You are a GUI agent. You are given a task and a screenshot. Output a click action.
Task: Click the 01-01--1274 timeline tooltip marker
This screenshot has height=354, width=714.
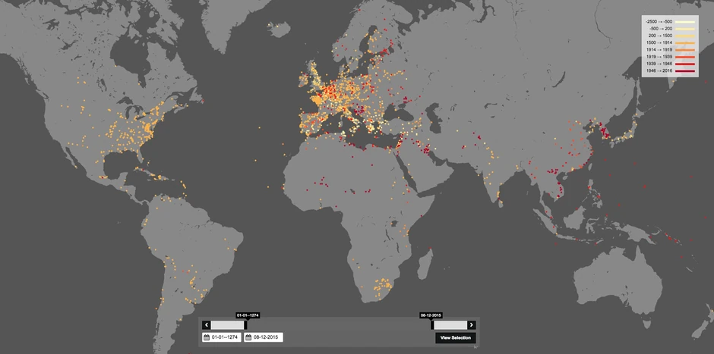coord(248,315)
